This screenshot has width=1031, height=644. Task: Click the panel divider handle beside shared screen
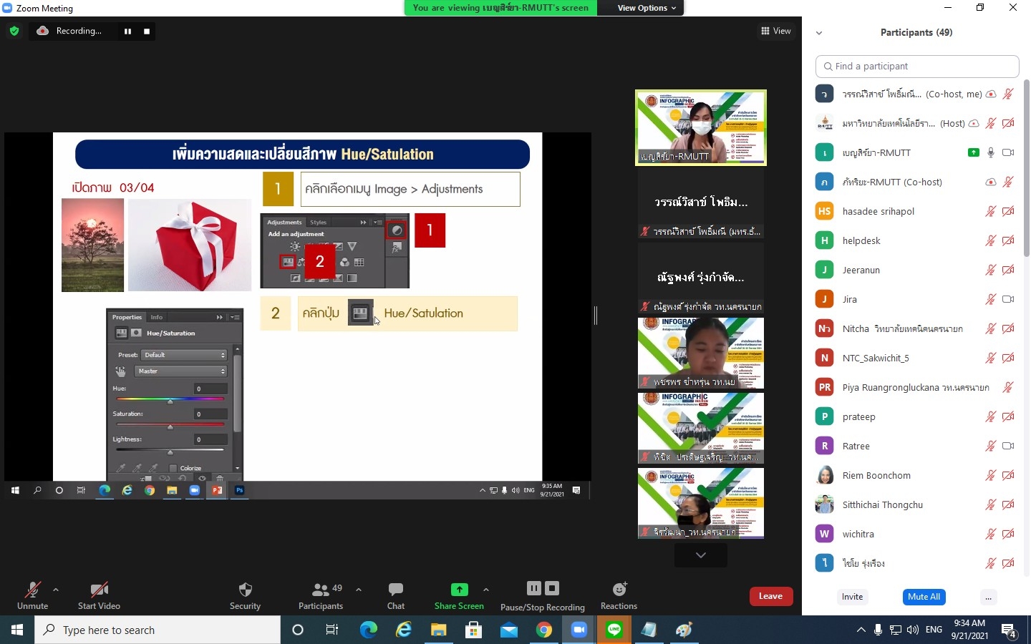(x=596, y=315)
